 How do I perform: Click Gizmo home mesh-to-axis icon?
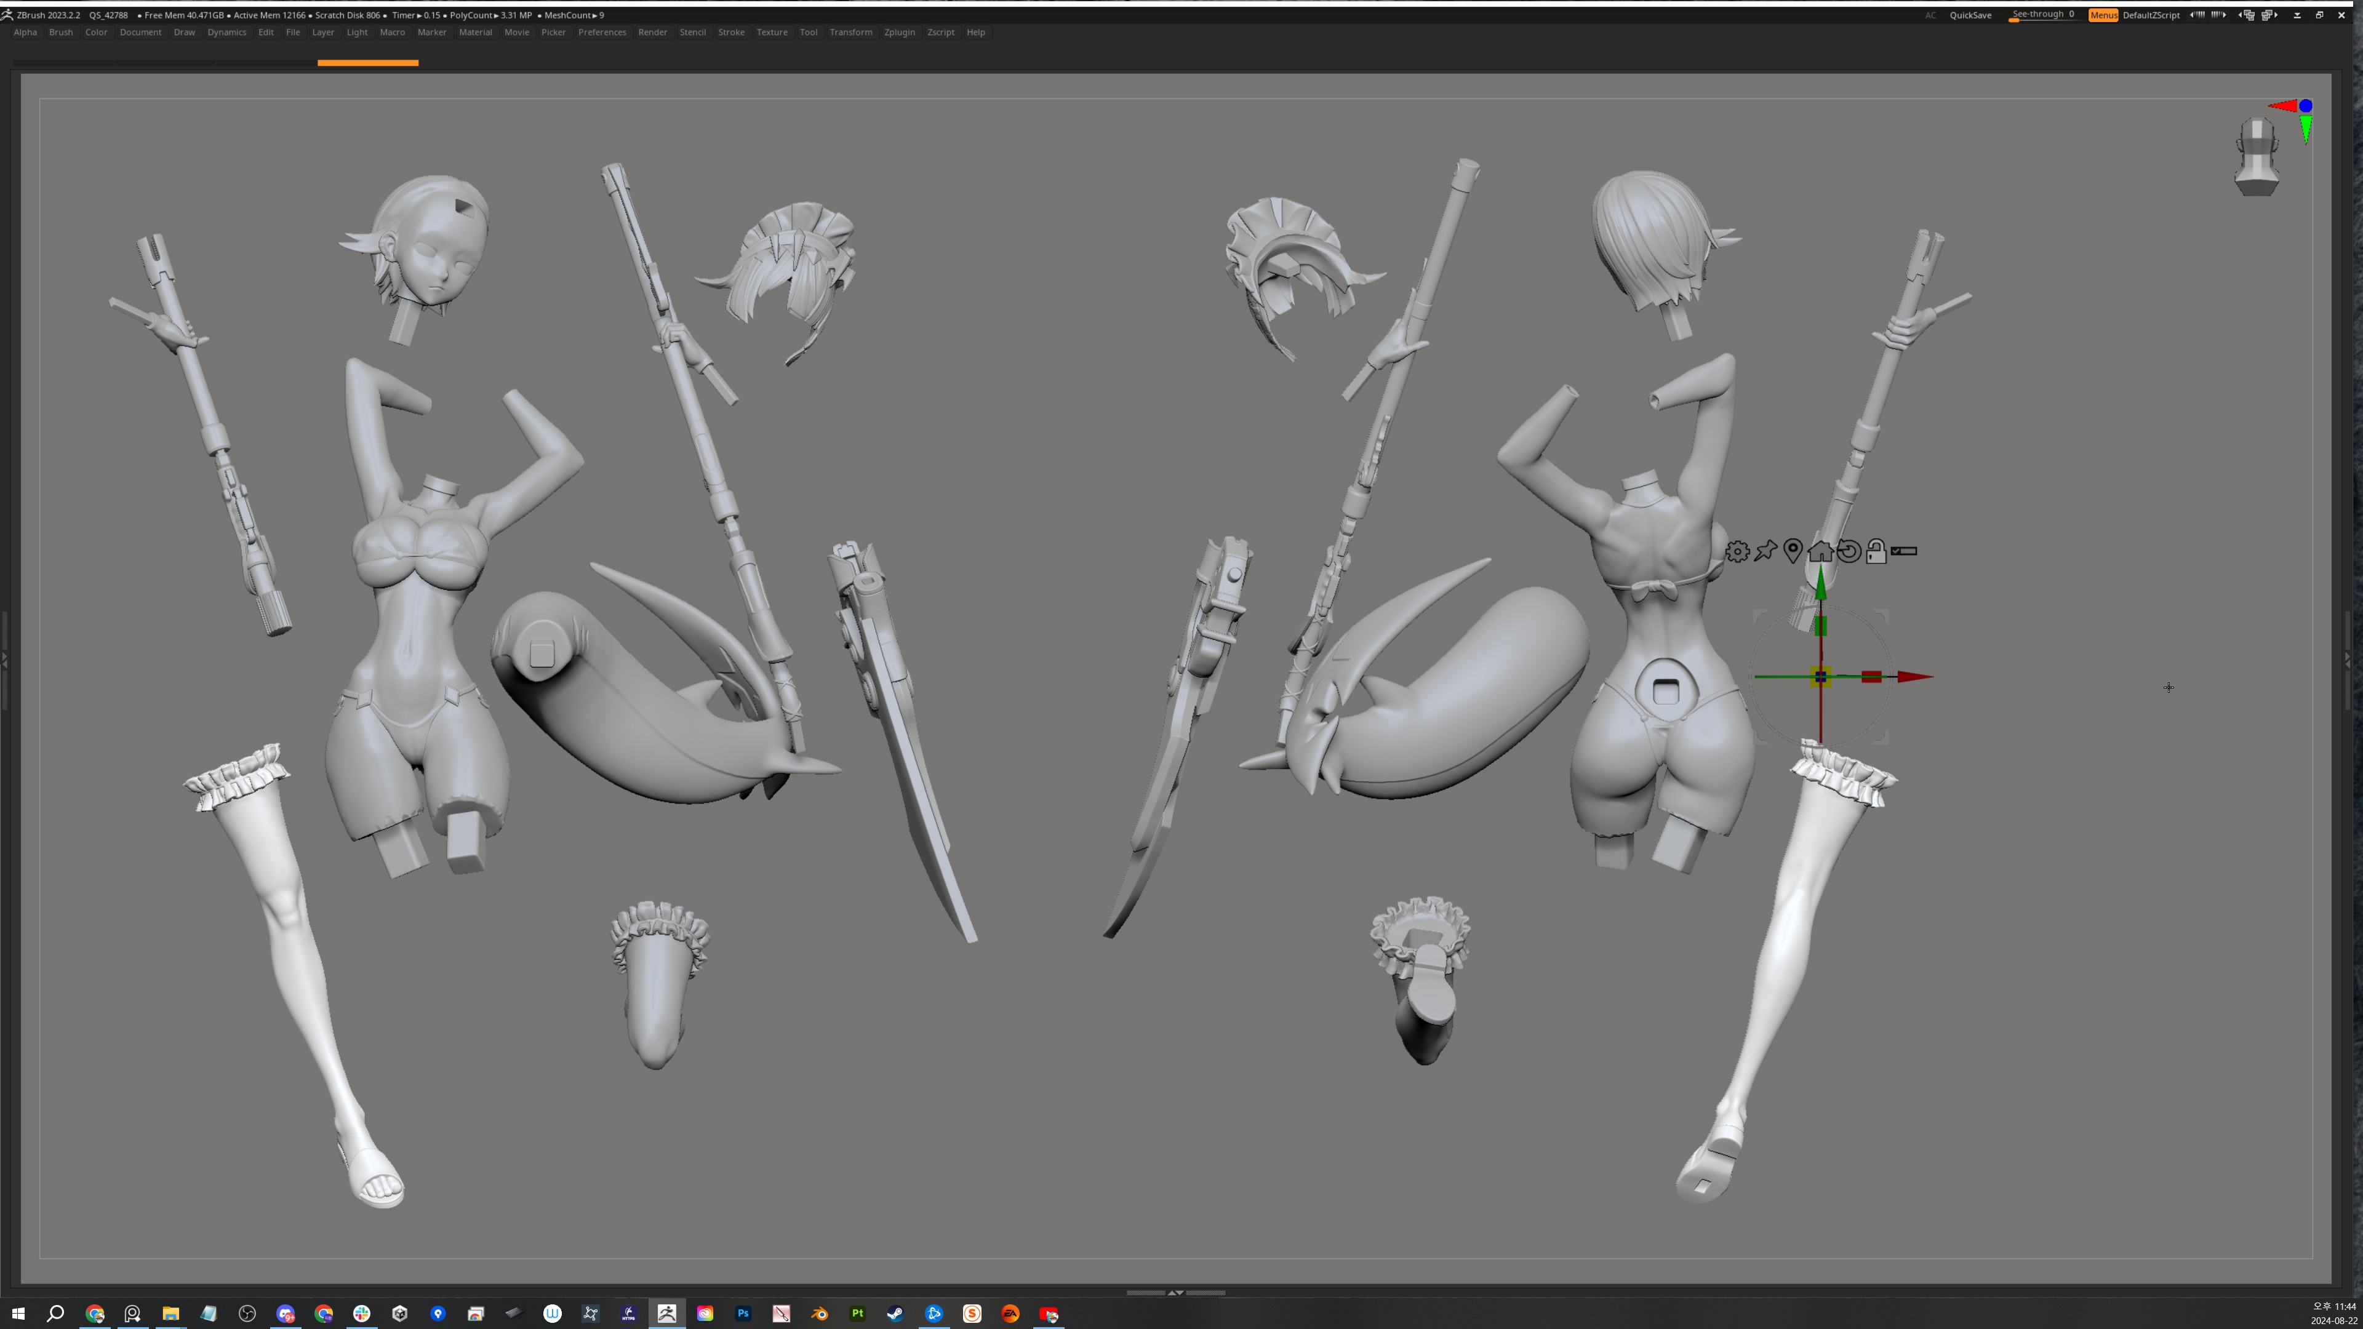click(1820, 551)
